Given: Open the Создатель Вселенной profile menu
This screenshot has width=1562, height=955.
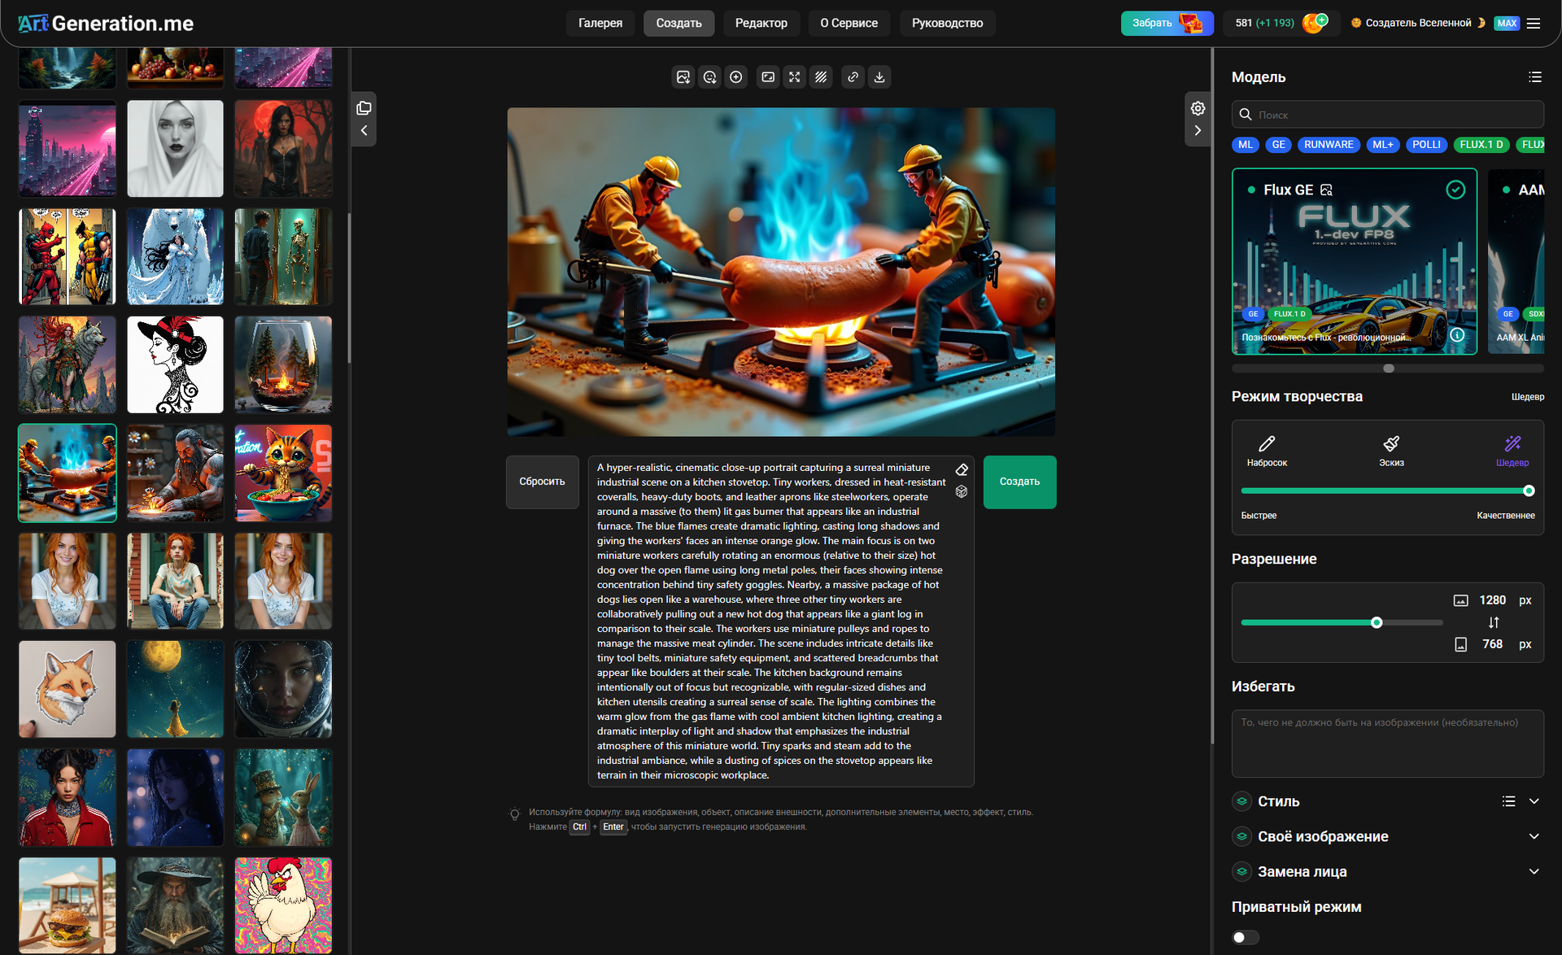Looking at the screenshot, I should 1418,24.
